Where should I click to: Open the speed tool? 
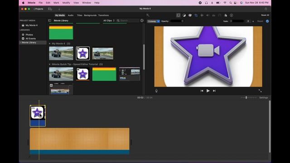pos(219,15)
